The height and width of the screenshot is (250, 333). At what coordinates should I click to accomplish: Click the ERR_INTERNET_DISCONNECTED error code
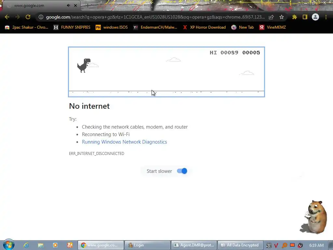click(x=97, y=154)
